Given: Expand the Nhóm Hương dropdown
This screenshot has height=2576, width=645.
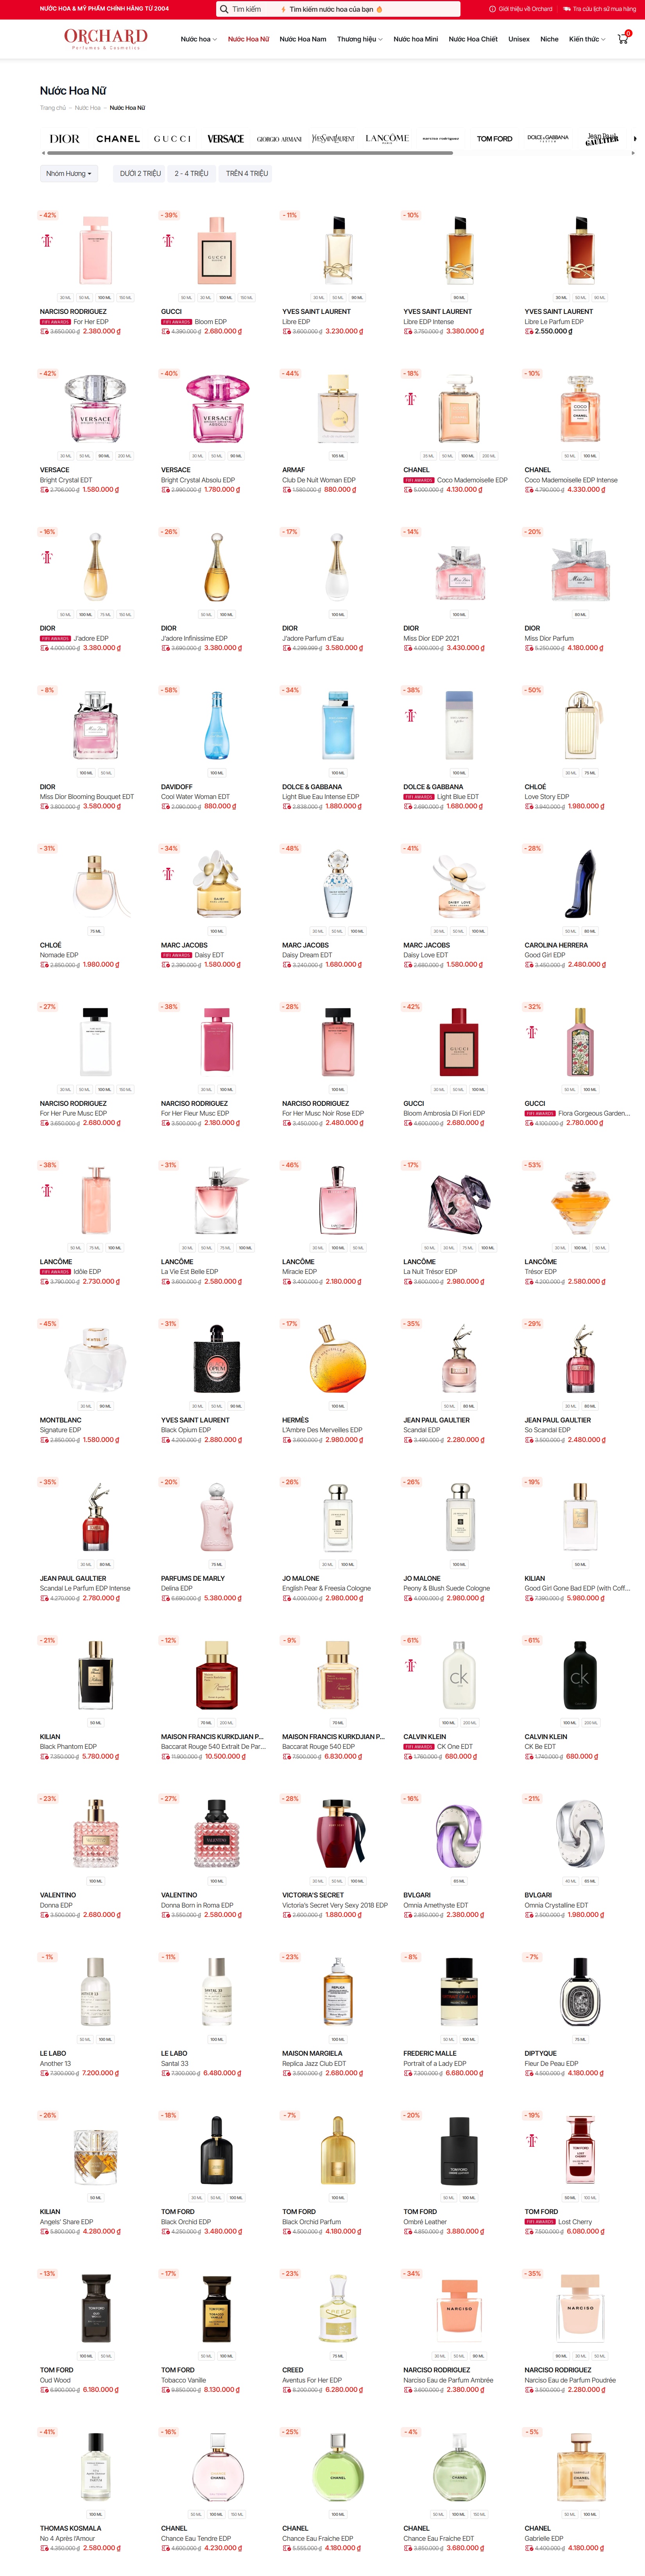Looking at the screenshot, I should (69, 173).
